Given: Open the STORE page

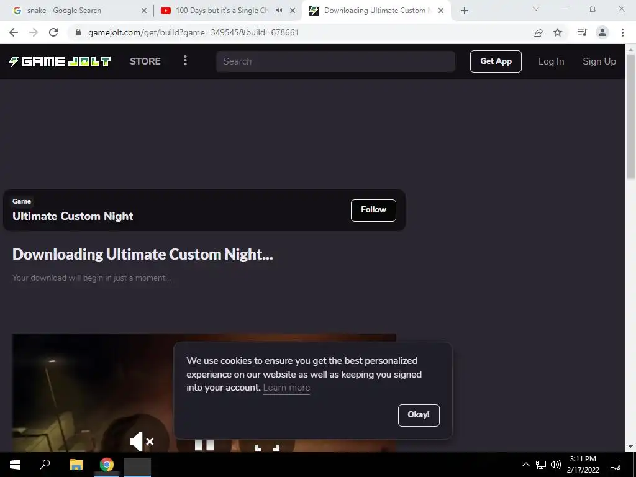Looking at the screenshot, I should [x=145, y=61].
